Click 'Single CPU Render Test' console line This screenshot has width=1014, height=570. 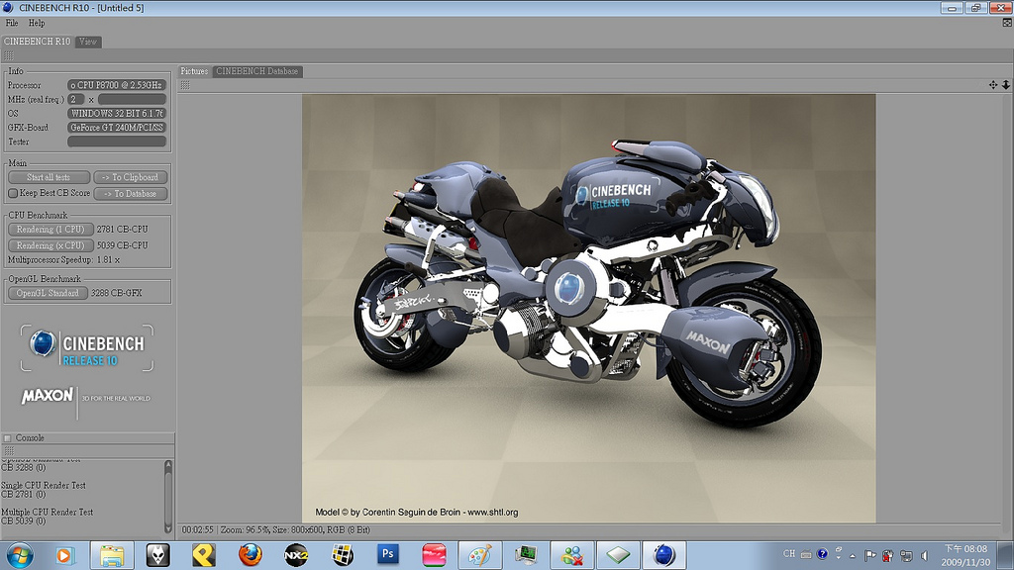tap(44, 485)
